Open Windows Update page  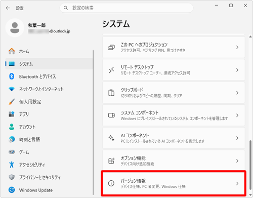[49, 190]
